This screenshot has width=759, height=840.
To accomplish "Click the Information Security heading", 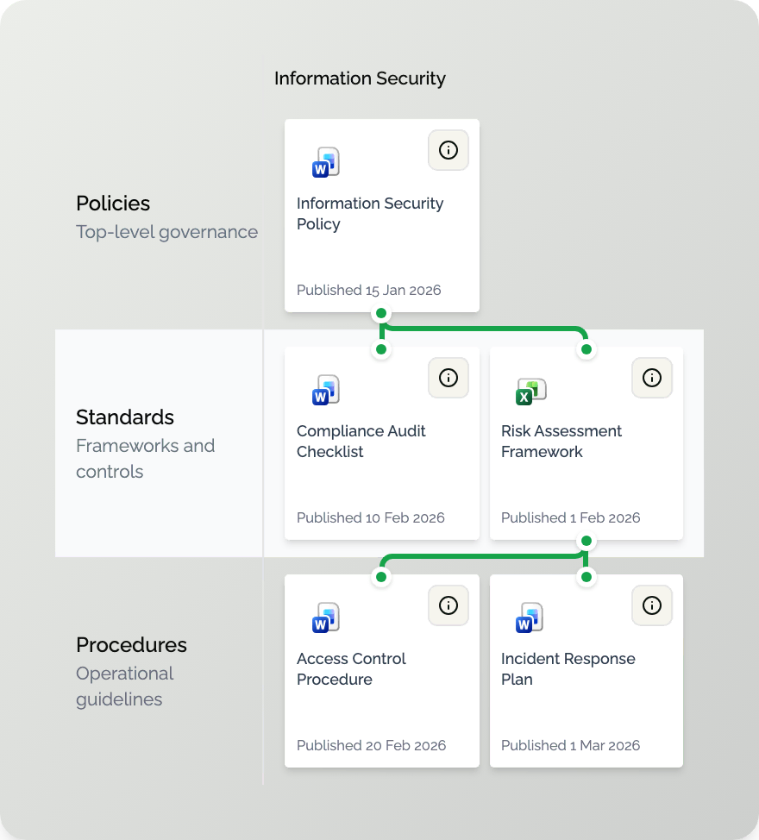I will click(x=360, y=78).
